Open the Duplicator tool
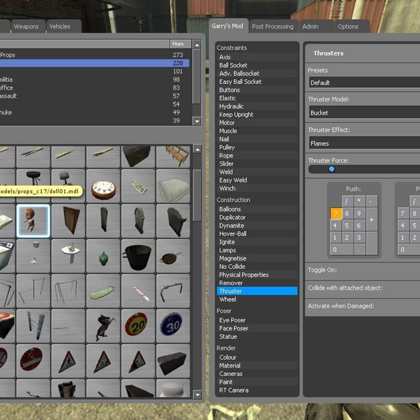 [x=257, y=217]
